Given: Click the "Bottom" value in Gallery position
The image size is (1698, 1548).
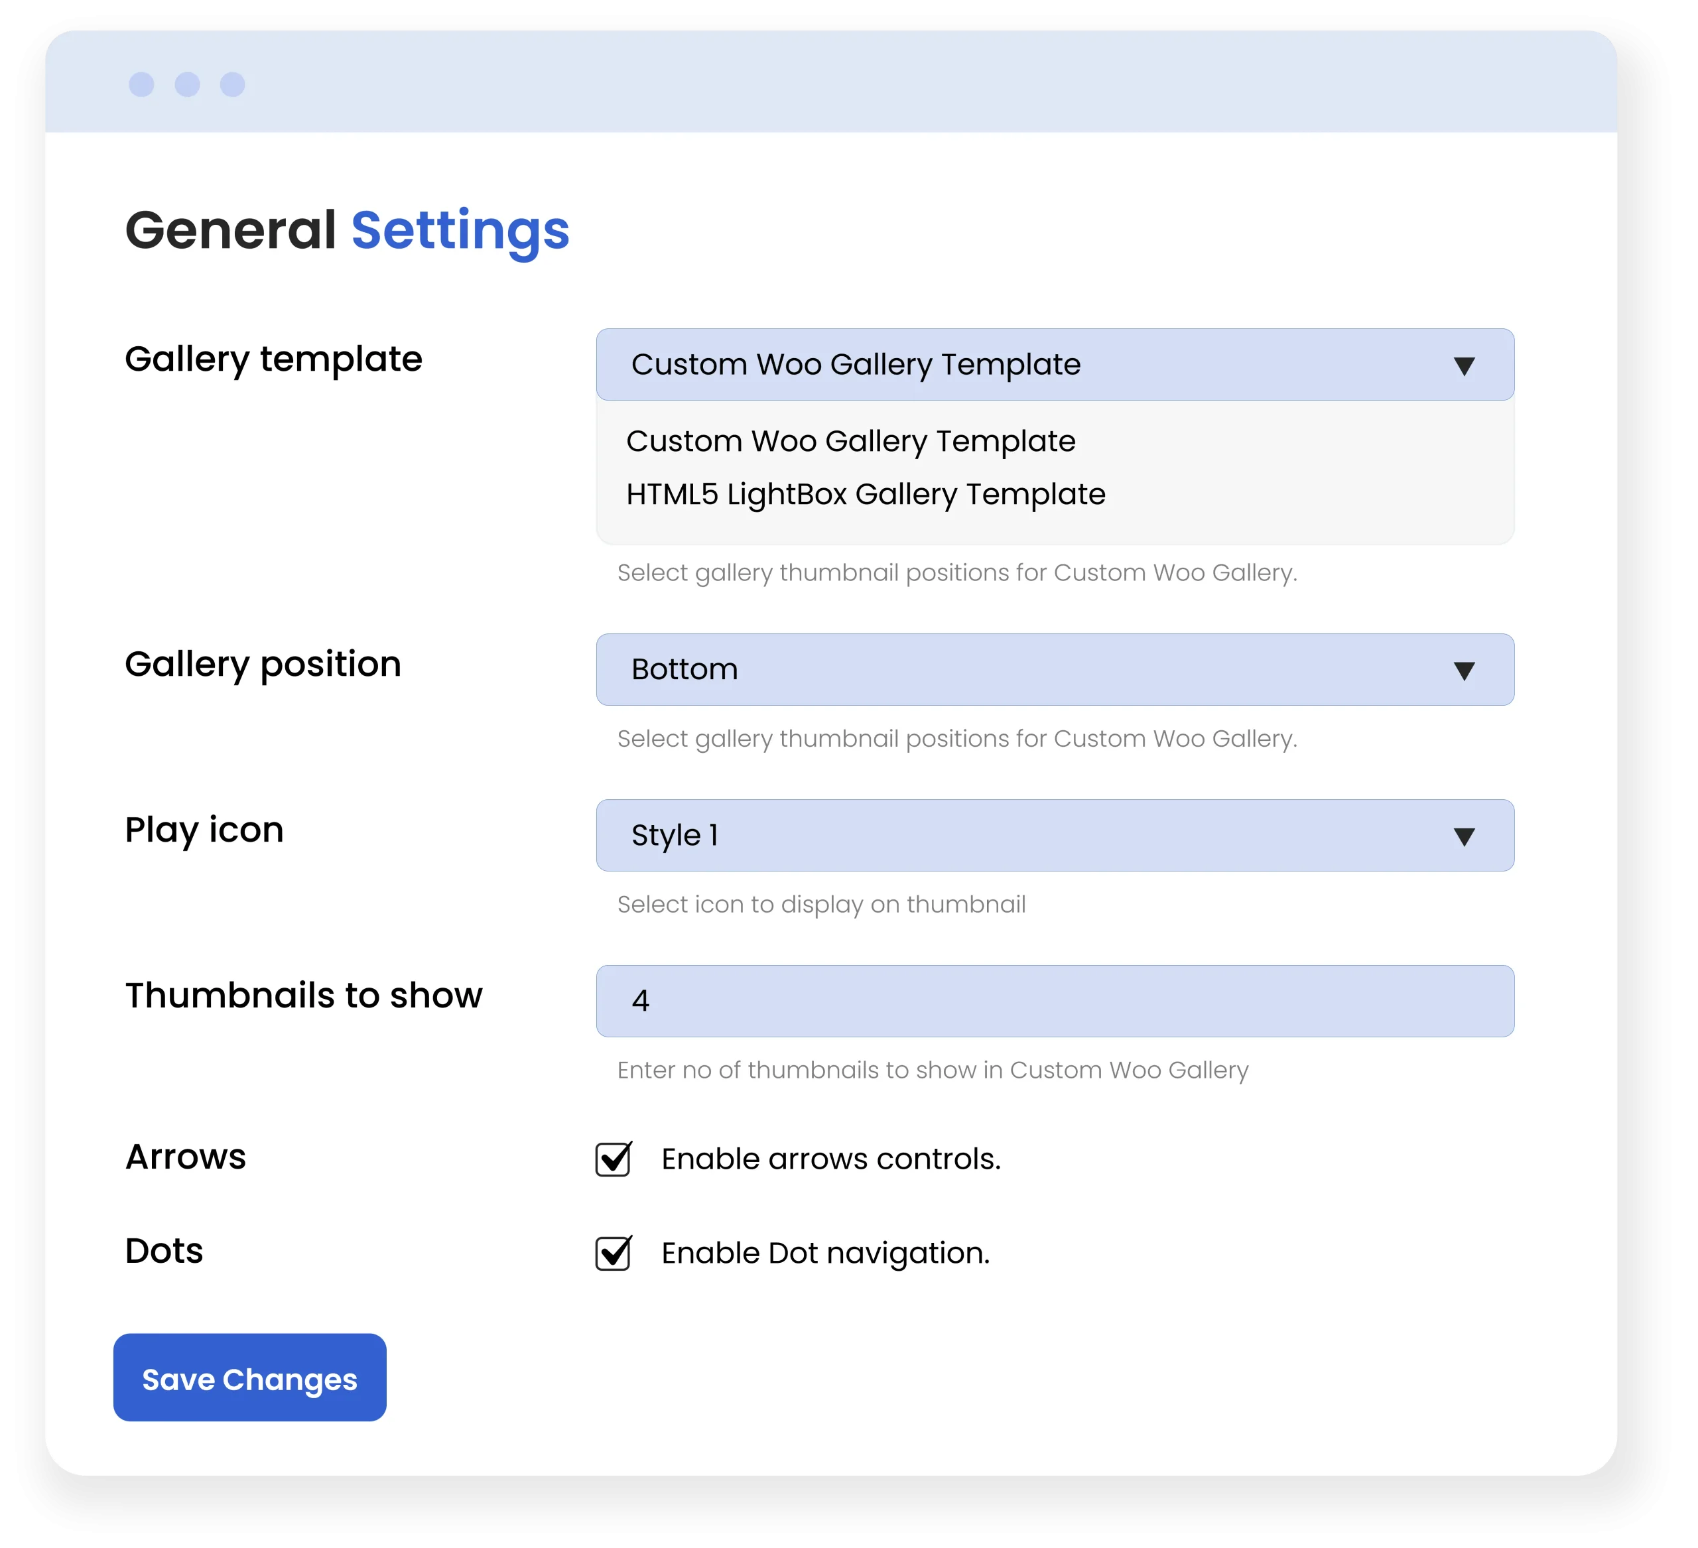Looking at the screenshot, I should (x=685, y=670).
